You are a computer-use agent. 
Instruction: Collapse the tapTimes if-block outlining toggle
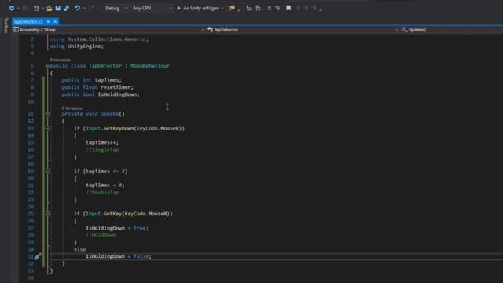pyautogui.click(x=47, y=171)
